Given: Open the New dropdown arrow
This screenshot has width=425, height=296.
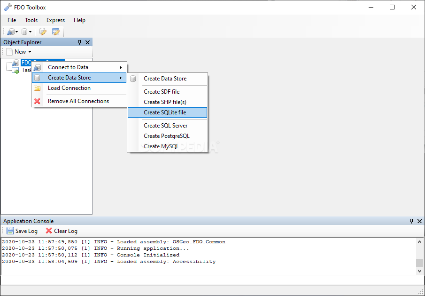Looking at the screenshot, I should [x=30, y=52].
